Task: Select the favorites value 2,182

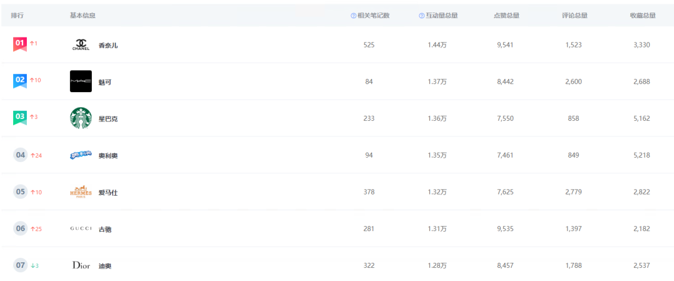Action: point(642,229)
